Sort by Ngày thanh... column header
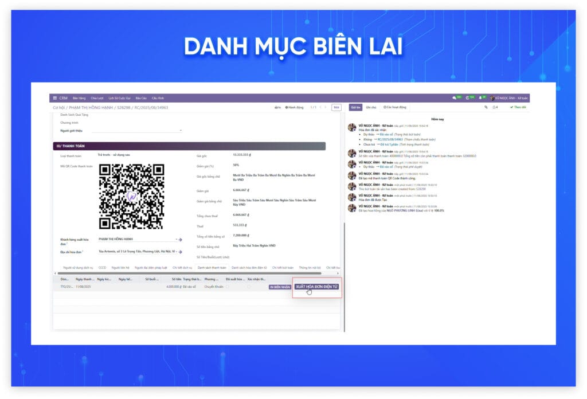 click(x=85, y=279)
